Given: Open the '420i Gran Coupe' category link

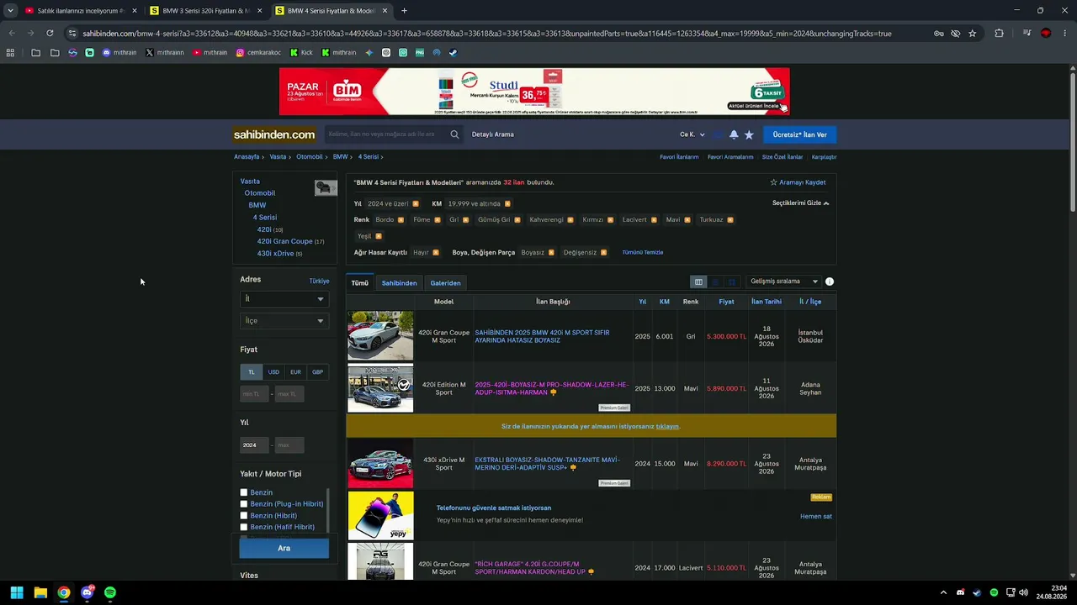Looking at the screenshot, I should pyautogui.click(x=284, y=242).
